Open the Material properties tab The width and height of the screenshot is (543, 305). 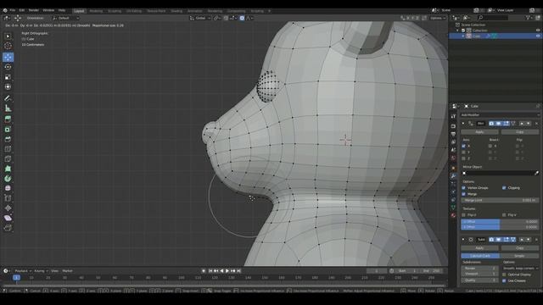coord(453,215)
